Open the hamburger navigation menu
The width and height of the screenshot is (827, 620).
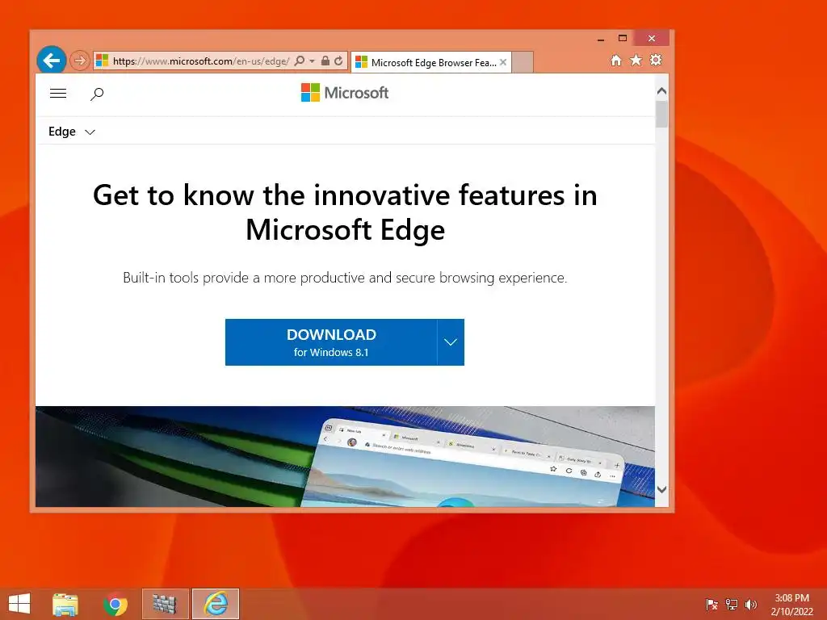pos(58,94)
